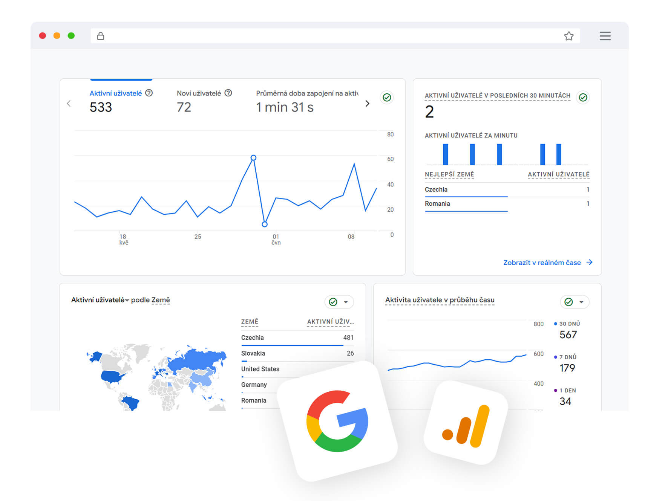
Task: Click United States on the world map
Action: (112, 376)
